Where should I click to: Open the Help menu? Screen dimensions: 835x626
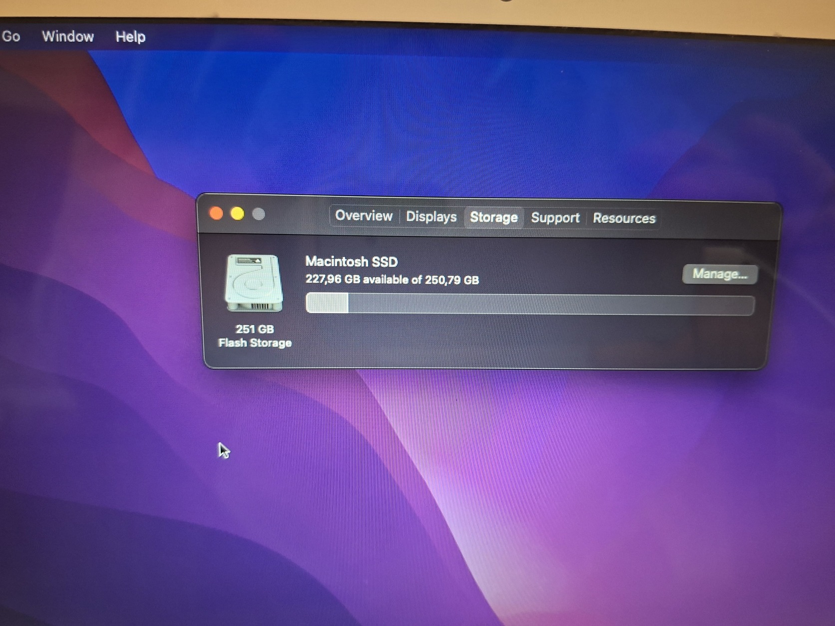point(130,37)
